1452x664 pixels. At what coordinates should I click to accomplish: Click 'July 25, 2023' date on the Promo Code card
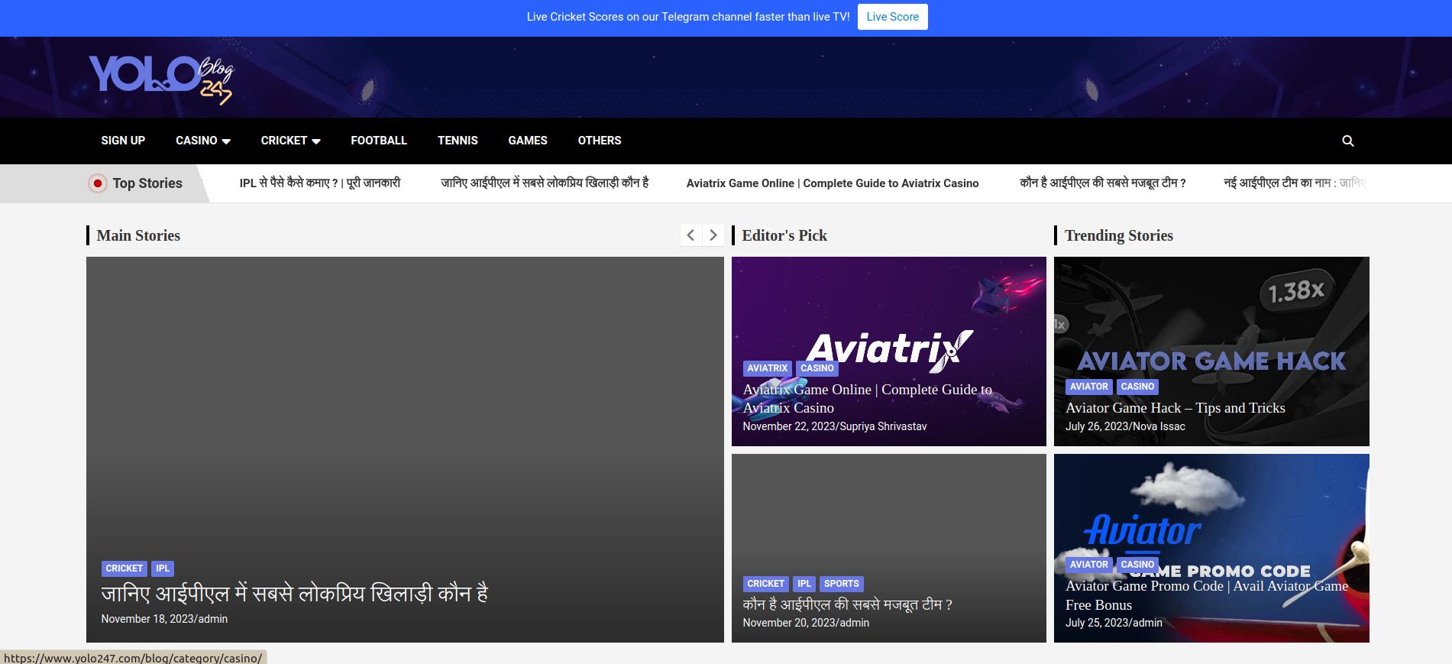(1097, 623)
